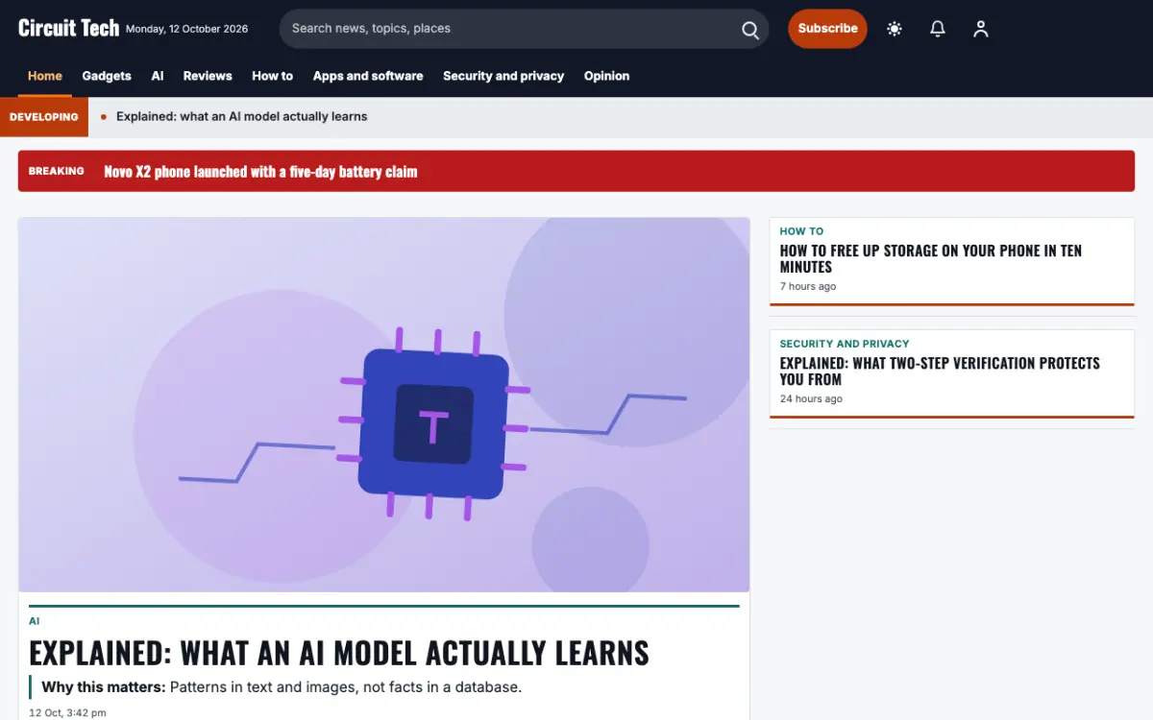Click the 'Monday, 12 October 2026' date text
1153x720 pixels.
(x=186, y=29)
